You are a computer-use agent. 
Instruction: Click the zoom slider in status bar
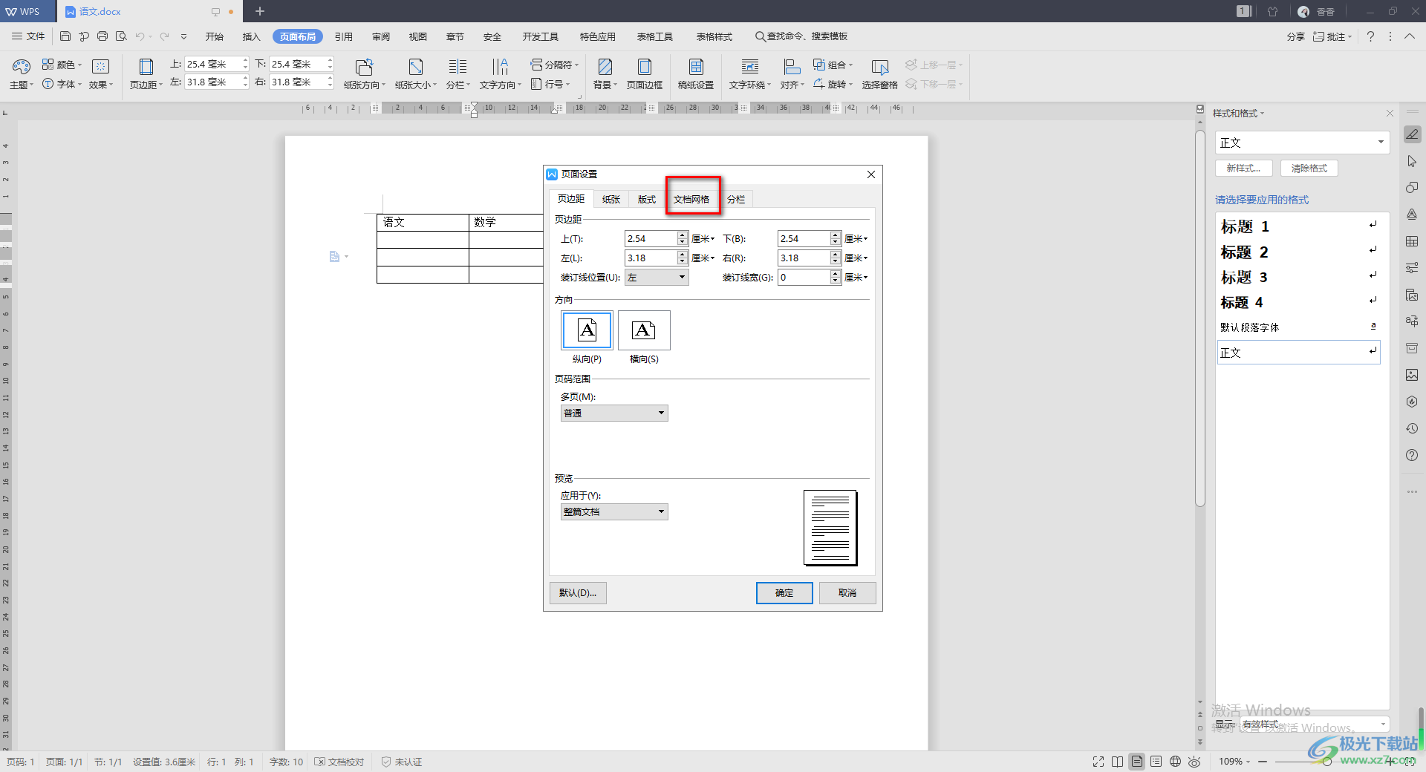point(1326,762)
